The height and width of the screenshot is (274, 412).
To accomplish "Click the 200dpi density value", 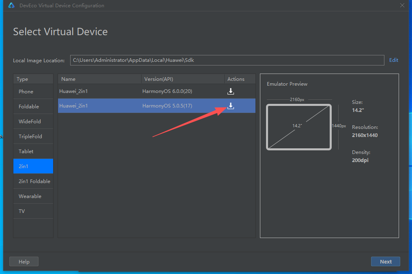I will point(360,160).
